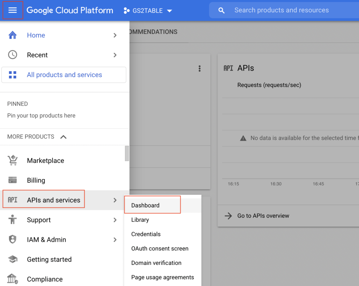Open the three-dot card options menu

click(199, 68)
